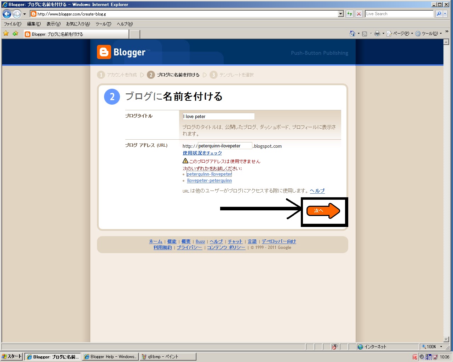Open the Home button dropdown arrow
The height and width of the screenshot is (362, 453).
359,34
